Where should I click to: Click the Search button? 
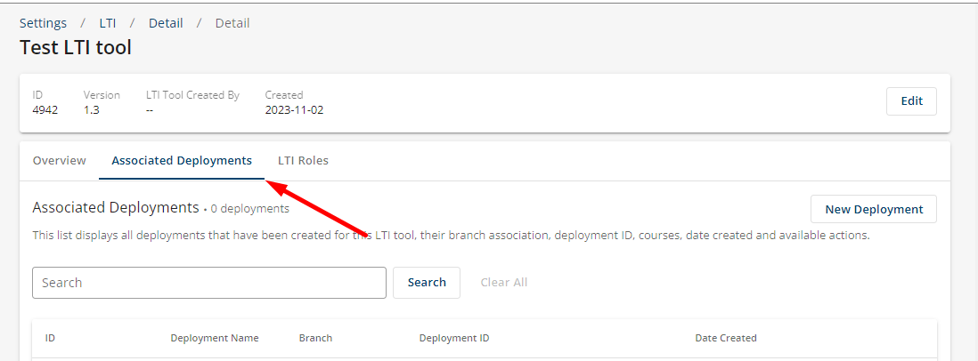click(x=427, y=283)
